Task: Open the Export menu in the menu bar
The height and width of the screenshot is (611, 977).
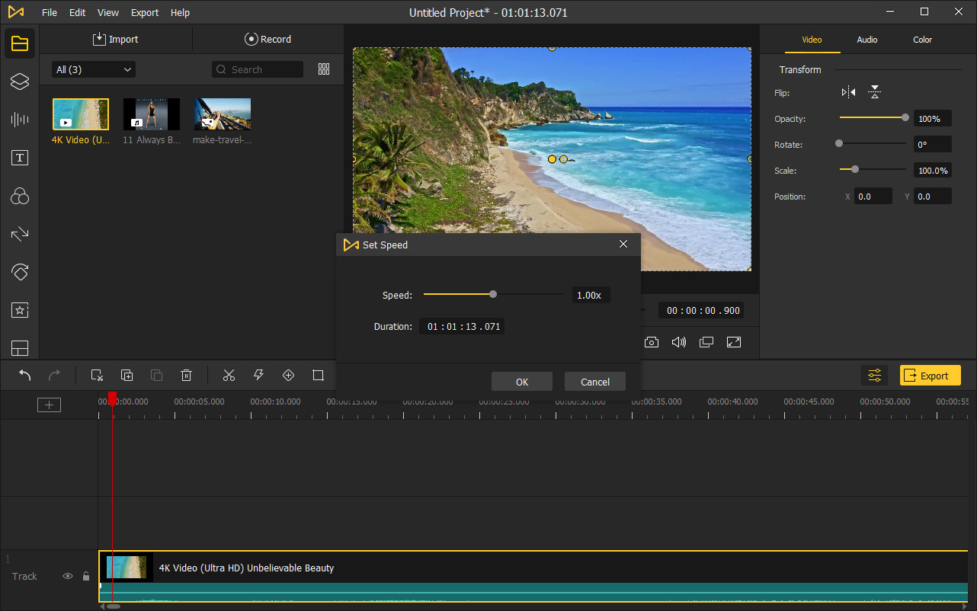Action: (x=144, y=12)
